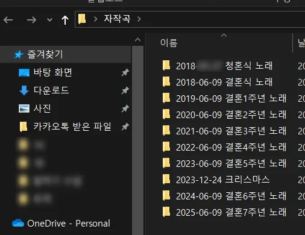The width and height of the screenshot is (305, 235).
Task: Select 2022-06-09 결혼4주년 노래 folder
Action: pos(231,147)
